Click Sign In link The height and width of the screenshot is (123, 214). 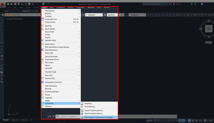178,4
